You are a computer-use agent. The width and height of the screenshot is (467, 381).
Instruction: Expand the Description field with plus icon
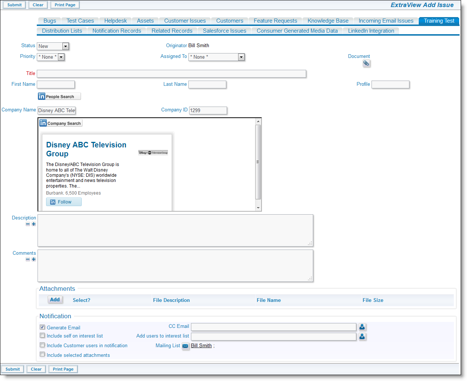(34, 224)
